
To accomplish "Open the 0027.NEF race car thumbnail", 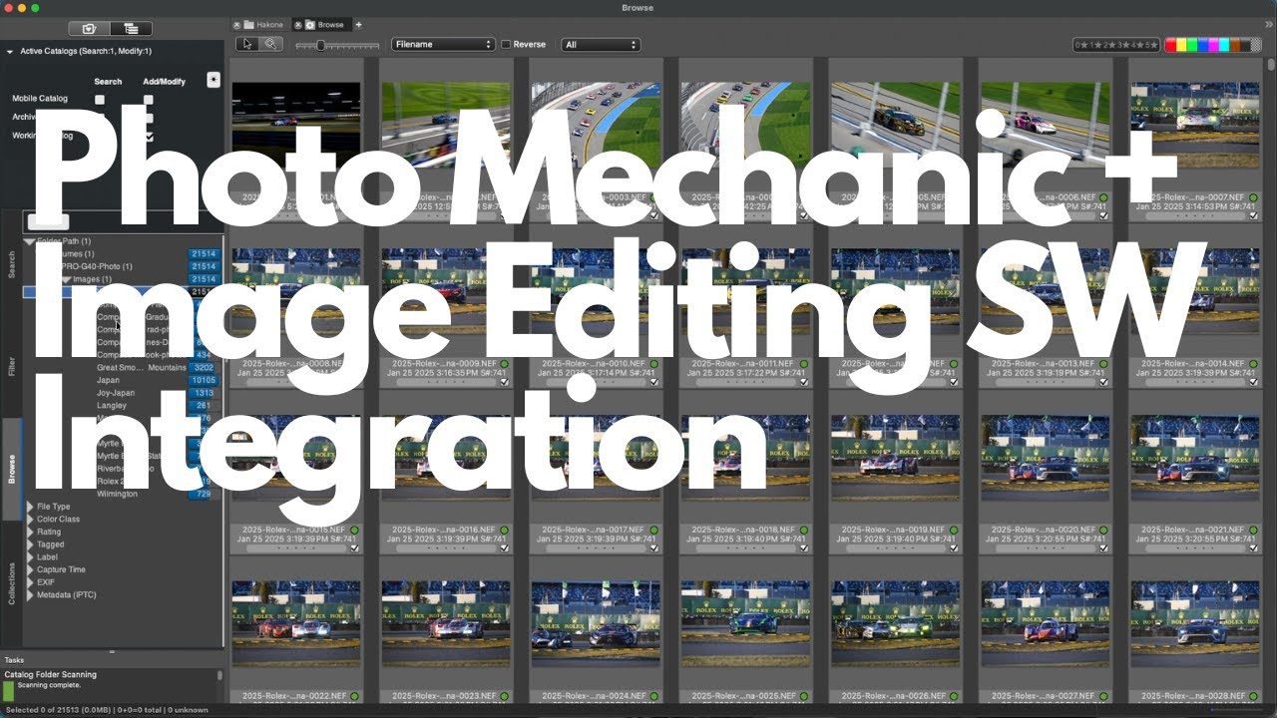I will pyautogui.click(x=1045, y=625).
